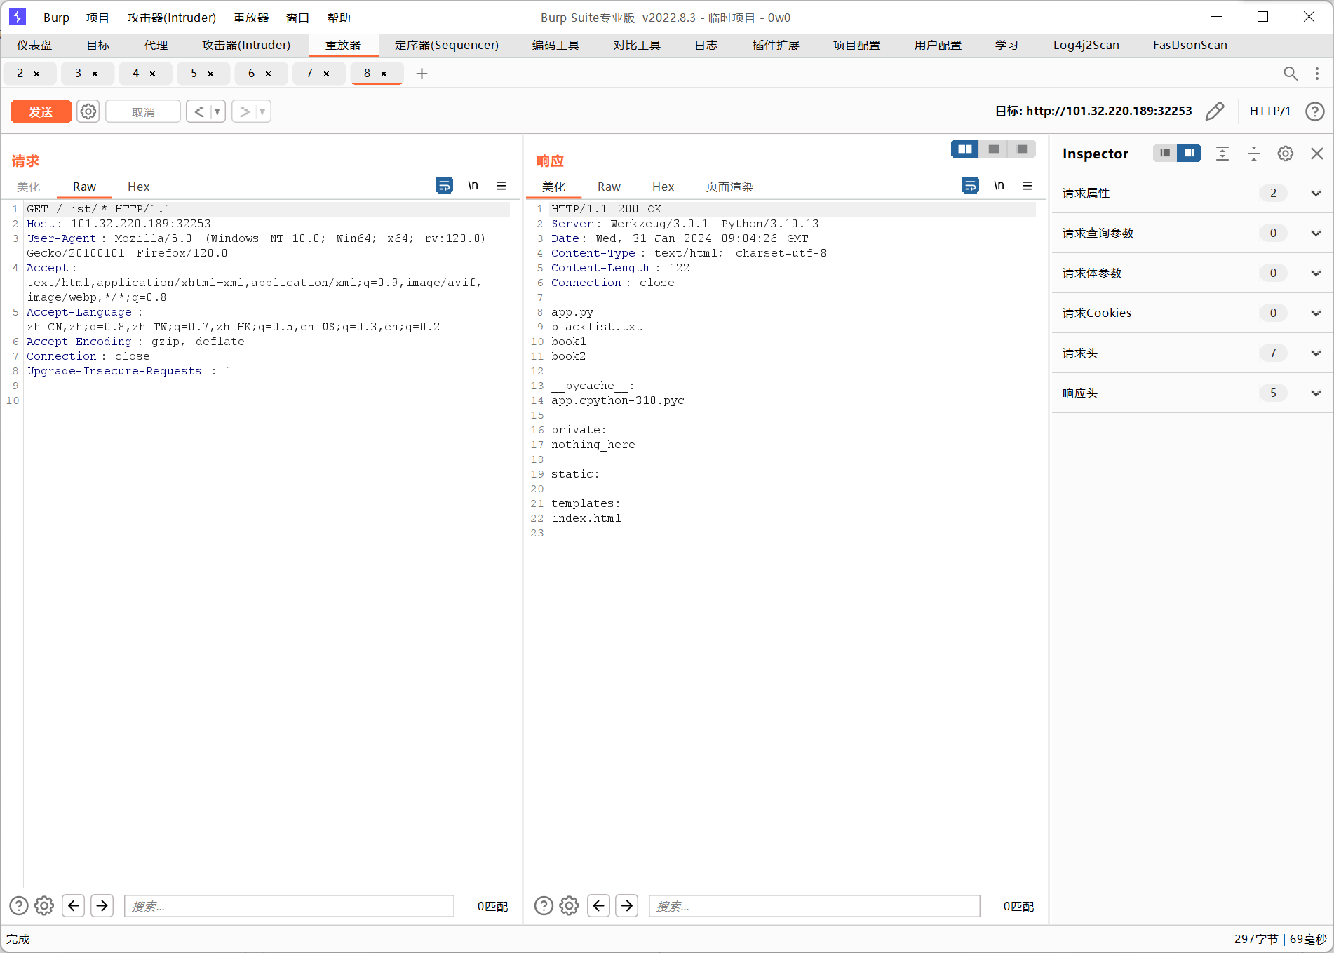Open the 编码工具 tab

555,45
